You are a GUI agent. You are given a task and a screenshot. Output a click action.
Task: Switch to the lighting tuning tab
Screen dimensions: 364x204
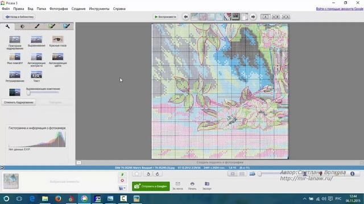coord(22,27)
